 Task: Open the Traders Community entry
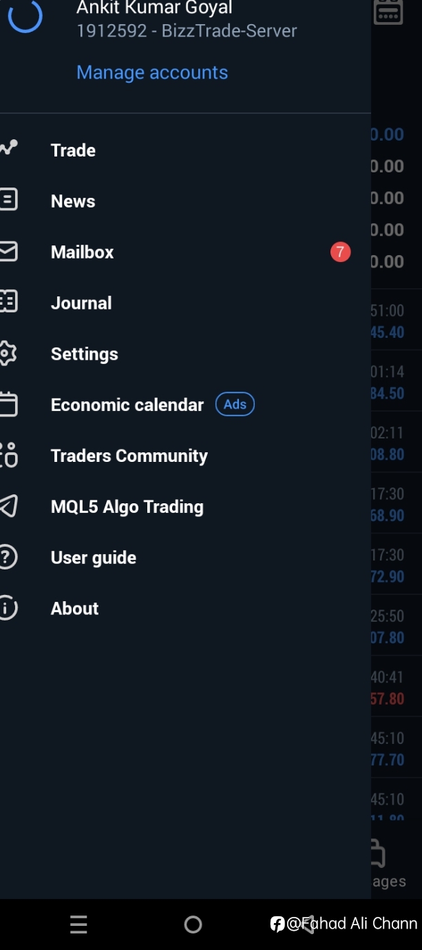click(185, 456)
